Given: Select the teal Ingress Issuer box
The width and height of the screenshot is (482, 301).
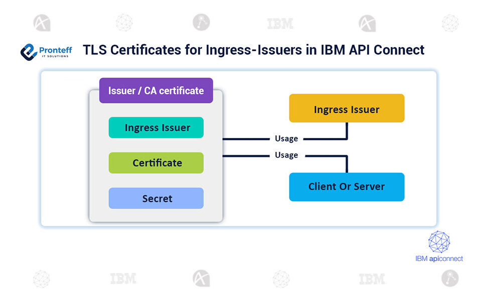Looking at the screenshot, I should [156, 127].
